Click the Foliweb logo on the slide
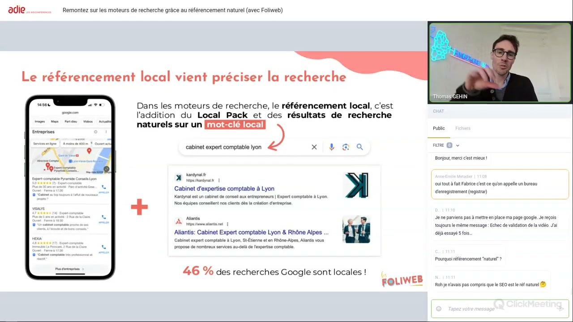The image size is (573, 322). click(402, 280)
